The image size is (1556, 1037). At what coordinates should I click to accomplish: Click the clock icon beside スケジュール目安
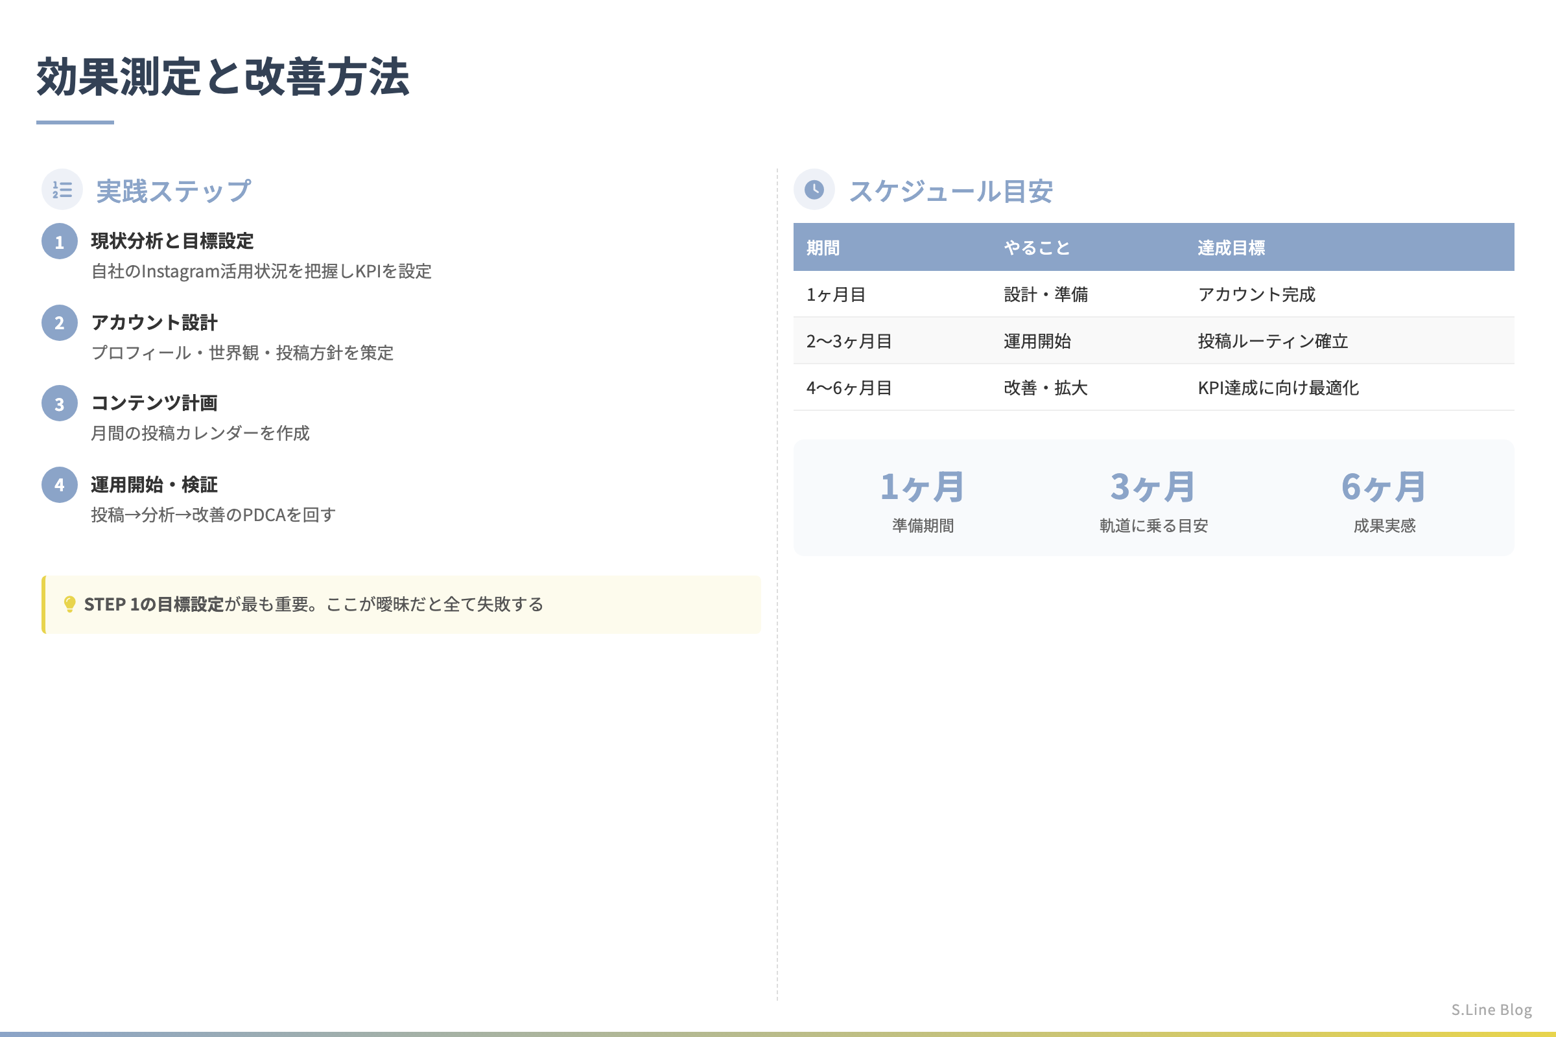point(814,190)
